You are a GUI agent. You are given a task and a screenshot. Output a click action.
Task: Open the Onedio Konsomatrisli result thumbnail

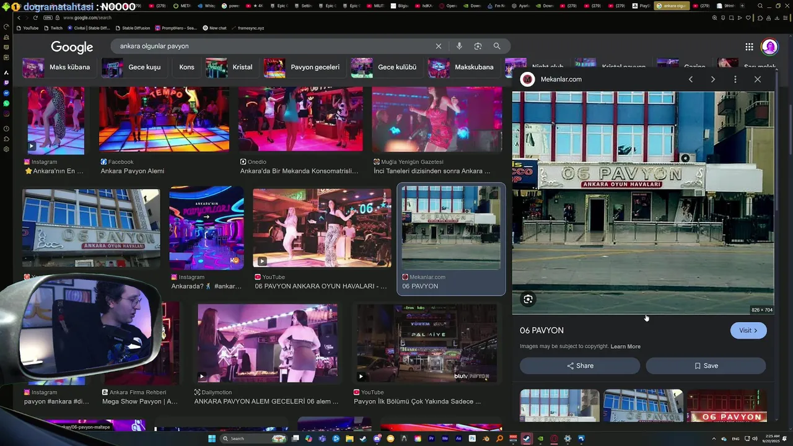(x=300, y=119)
